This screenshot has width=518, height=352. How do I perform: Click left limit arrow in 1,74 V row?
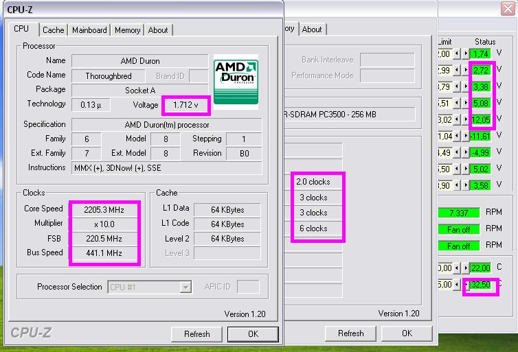457,54
